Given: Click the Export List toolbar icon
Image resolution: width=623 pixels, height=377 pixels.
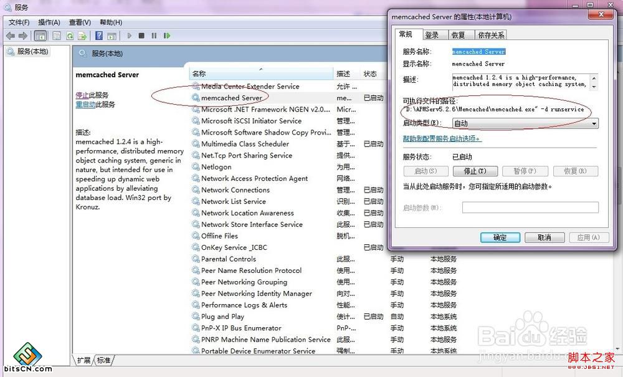Looking at the screenshot, I should 82,36.
